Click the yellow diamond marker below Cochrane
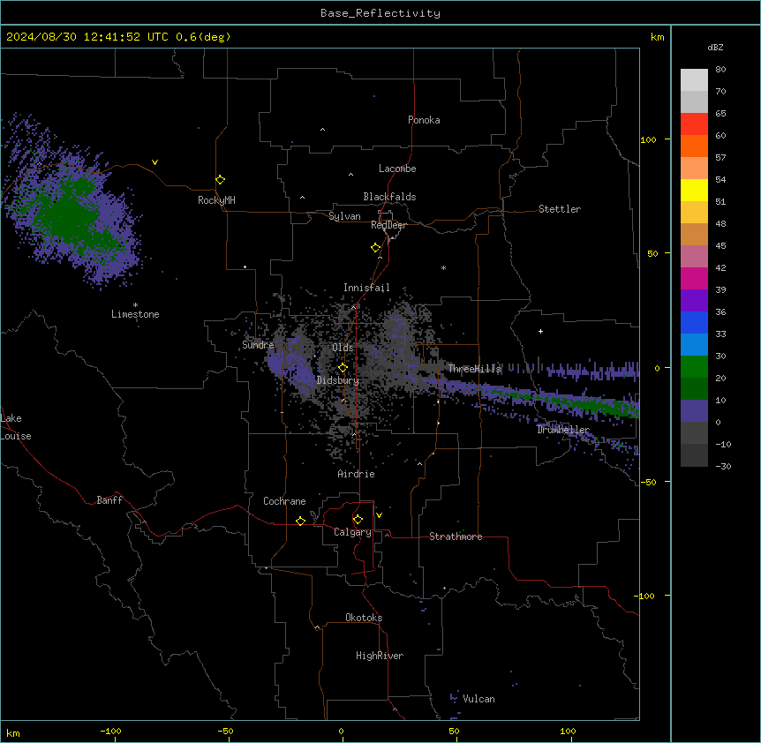761x743 pixels. [x=300, y=521]
